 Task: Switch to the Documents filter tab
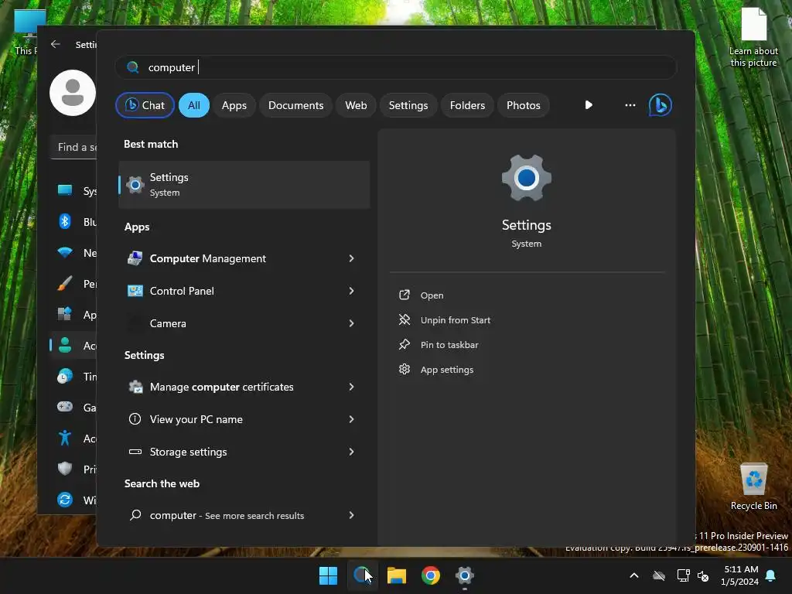click(295, 105)
